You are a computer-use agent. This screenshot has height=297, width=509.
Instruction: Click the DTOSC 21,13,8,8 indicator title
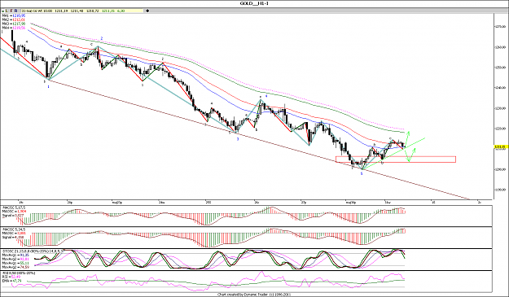click(x=33, y=251)
